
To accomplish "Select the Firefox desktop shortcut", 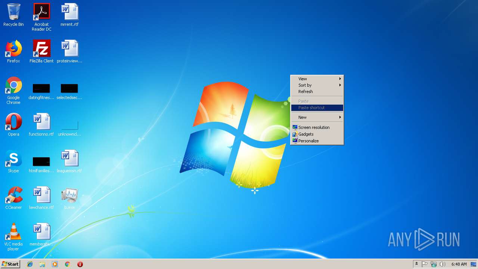I will click(13, 52).
